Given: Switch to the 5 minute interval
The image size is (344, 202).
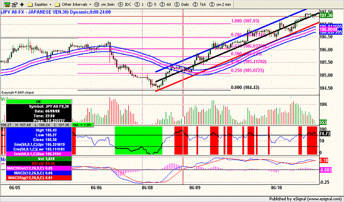Looking at the screenshot, I should click(x=151, y=4).
